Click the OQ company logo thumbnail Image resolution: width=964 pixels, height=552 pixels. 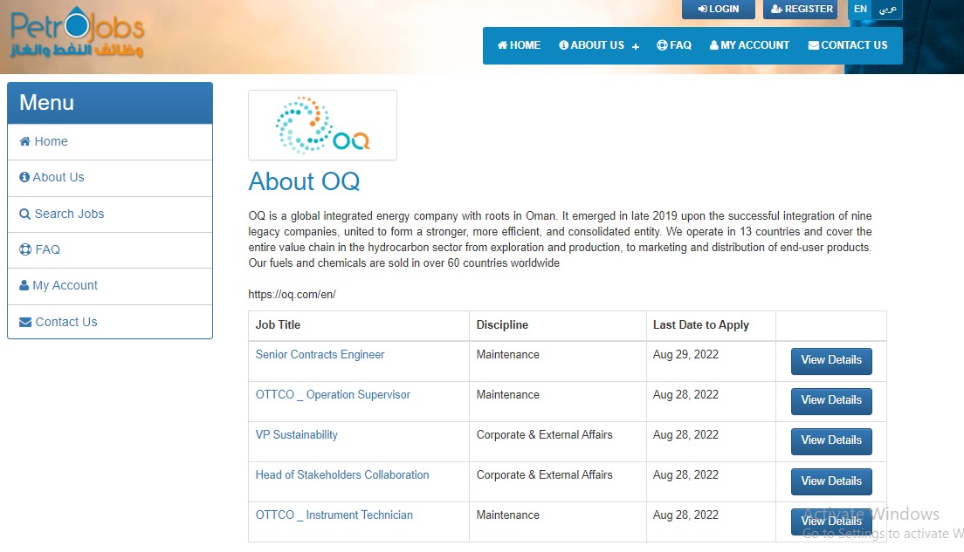pos(323,126)
